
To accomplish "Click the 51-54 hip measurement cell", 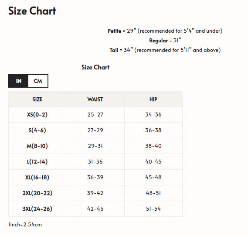I will tap(153, 209).
